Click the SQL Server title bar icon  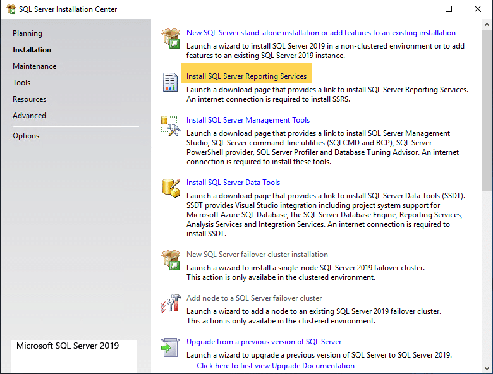(11, 9)
